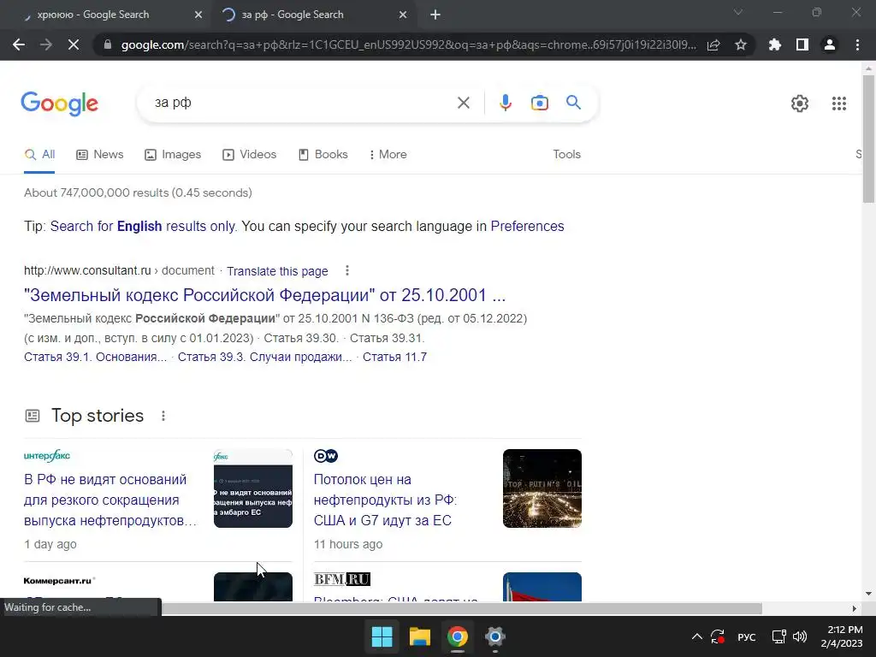Click the BFM.RU source logo

342,579
